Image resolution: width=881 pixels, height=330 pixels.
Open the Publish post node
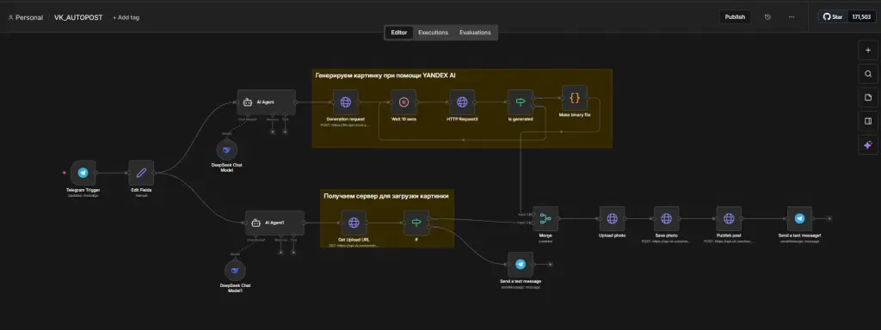[729, 219]
